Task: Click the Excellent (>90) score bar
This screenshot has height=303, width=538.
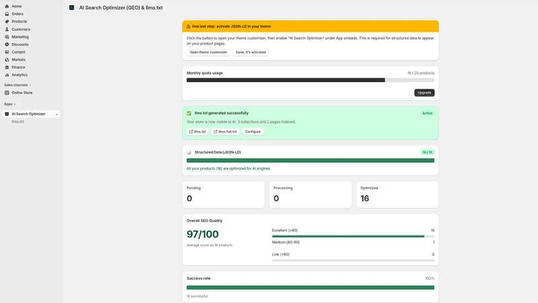Action: pos(353,236)
